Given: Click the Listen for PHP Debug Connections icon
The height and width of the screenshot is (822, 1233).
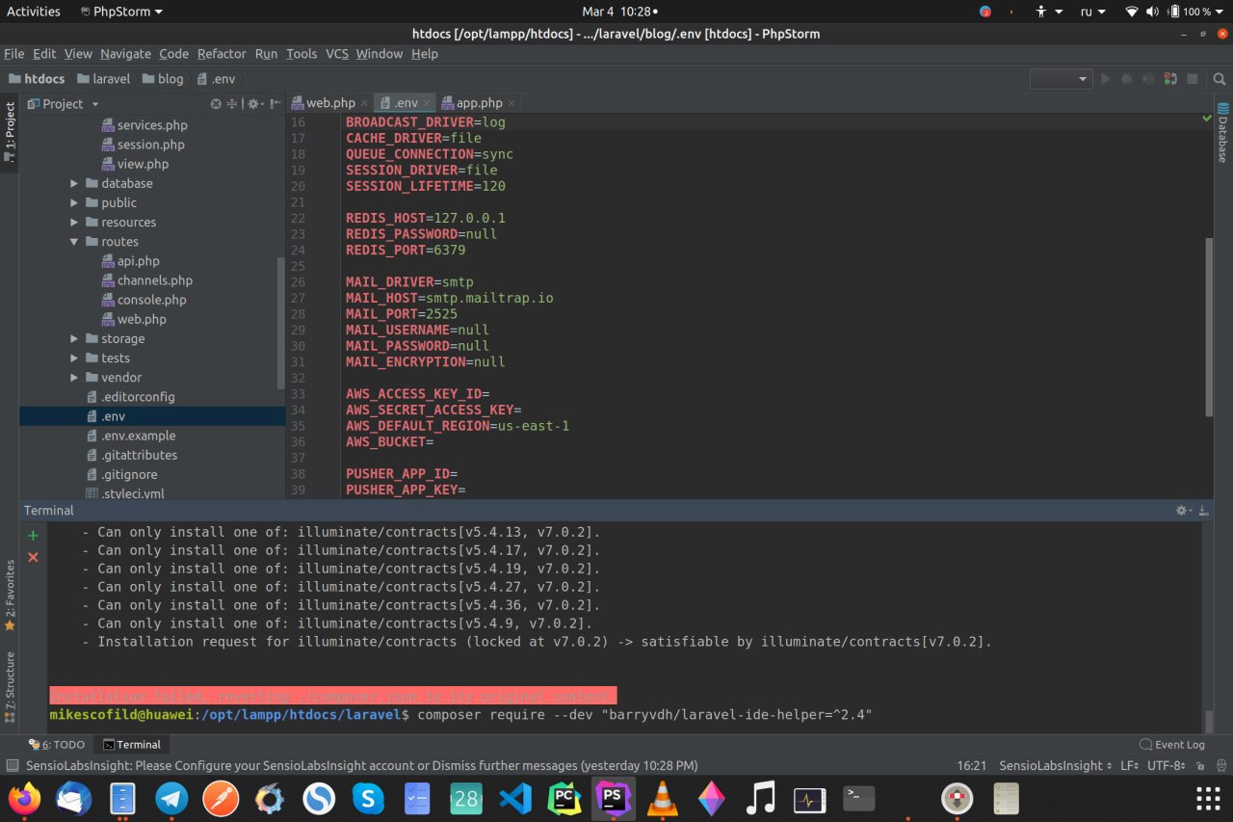Looking at the screenshot, I should pos(1169,79).
